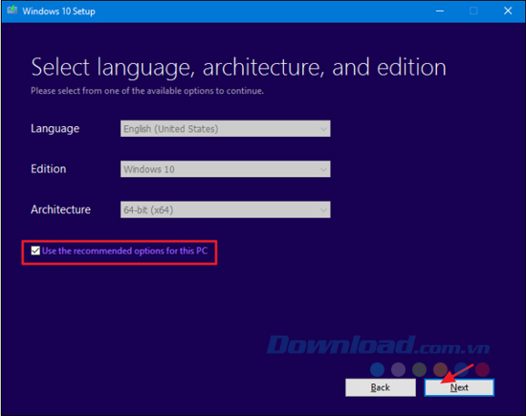
Task: Click the Architecture label
Action: point(60,209)
